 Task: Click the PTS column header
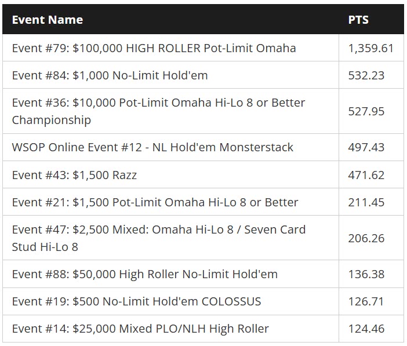tap(358, 20)
